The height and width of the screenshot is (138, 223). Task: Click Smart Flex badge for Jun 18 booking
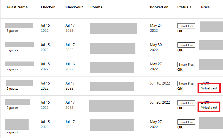(x=186, y=83)
